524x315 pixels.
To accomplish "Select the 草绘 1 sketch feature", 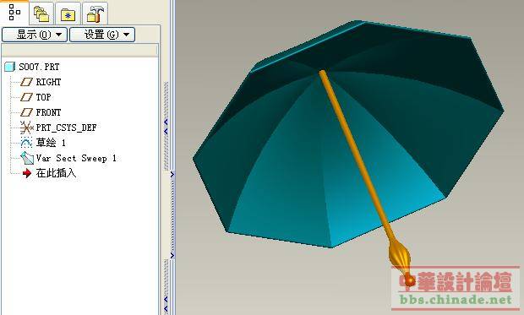I will click(51, 143).
